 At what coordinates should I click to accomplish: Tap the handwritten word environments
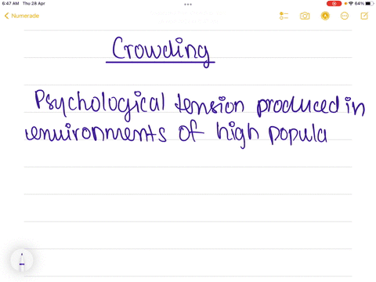tap(96, 132)
